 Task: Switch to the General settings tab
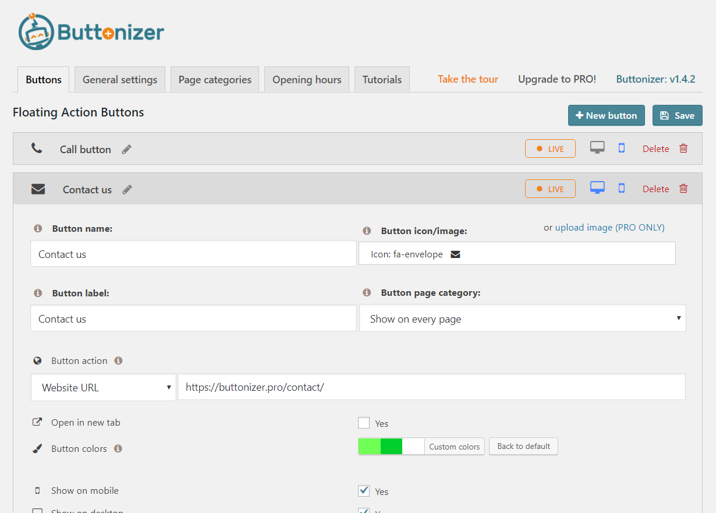tap(120, 80)
